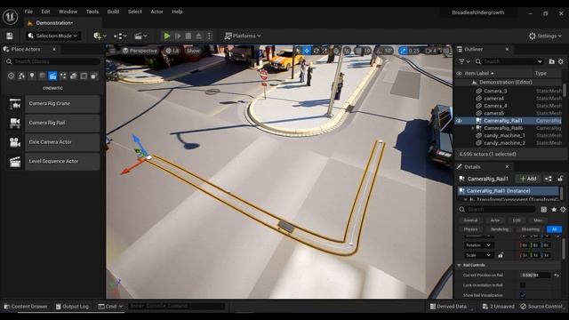Screen dimensions: 569x320
Task: Open the Select menu
Action: [134, 12]
